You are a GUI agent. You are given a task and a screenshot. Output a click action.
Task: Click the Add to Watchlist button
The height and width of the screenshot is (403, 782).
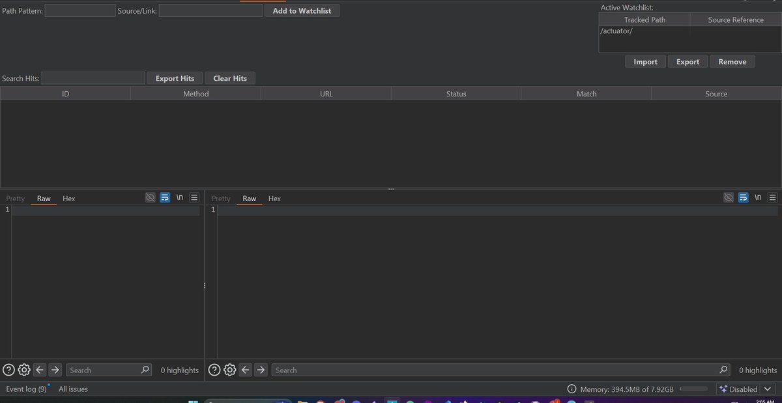pos(302,10)
